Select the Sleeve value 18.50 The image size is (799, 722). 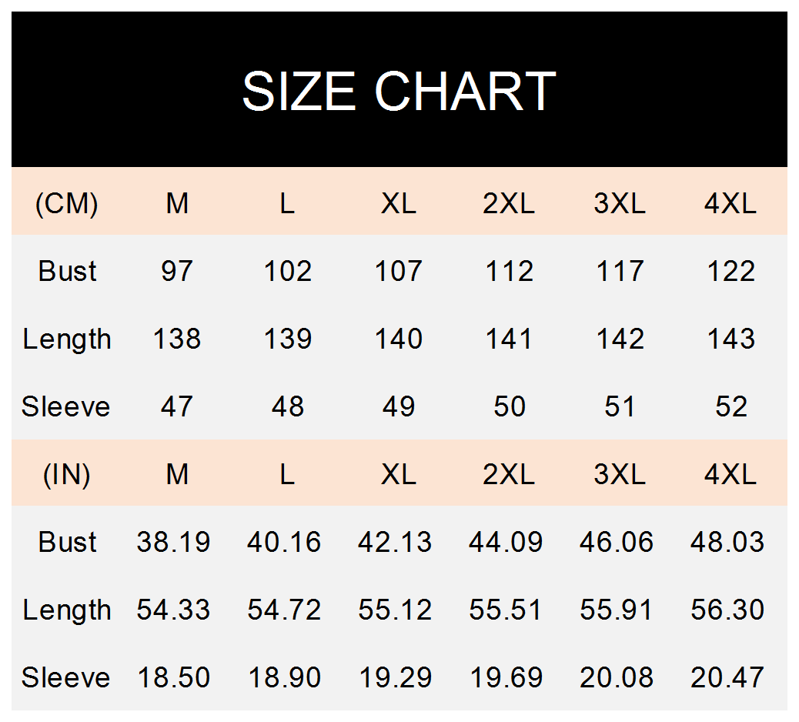174,677
